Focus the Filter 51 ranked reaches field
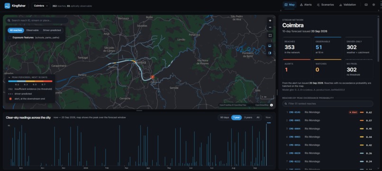Screen dimensions: 382x171 [x=327, y=104]
